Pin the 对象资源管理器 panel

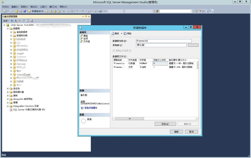[86, 16]
